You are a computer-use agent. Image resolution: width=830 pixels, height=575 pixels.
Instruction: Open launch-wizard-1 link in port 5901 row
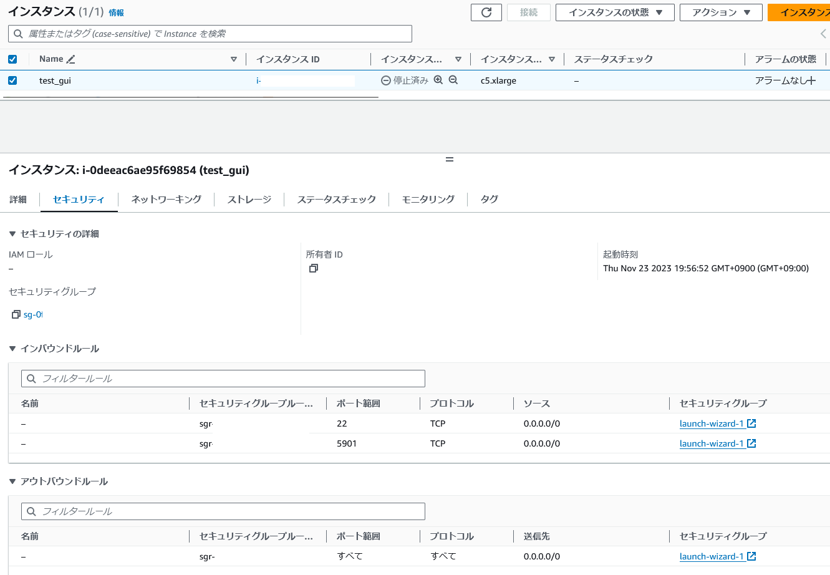(x=712, y=443)
